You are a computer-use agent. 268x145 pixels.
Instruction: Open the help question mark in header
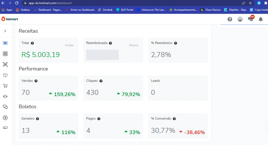coord(230,19)
